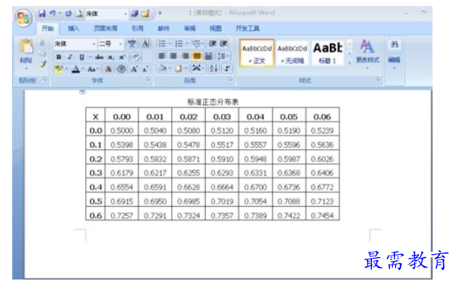This screenshot has width=455, height=284.
Task: Open the quick access toolbar font dropdown
Action: (126, 13)
